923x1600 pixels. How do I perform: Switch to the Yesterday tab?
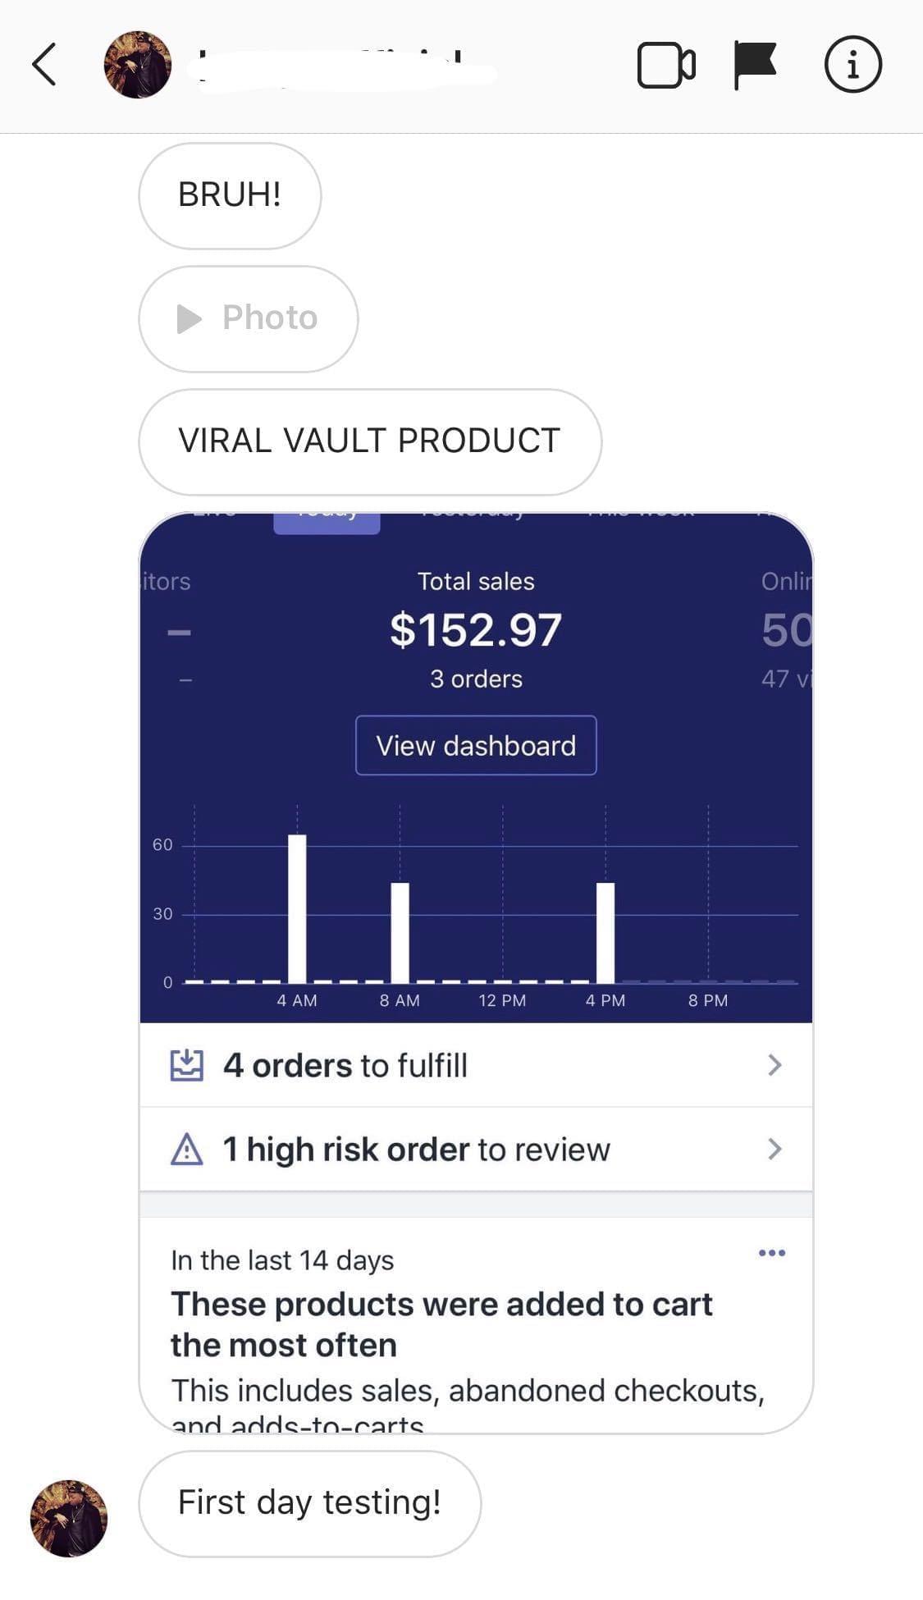coord(473,517)
